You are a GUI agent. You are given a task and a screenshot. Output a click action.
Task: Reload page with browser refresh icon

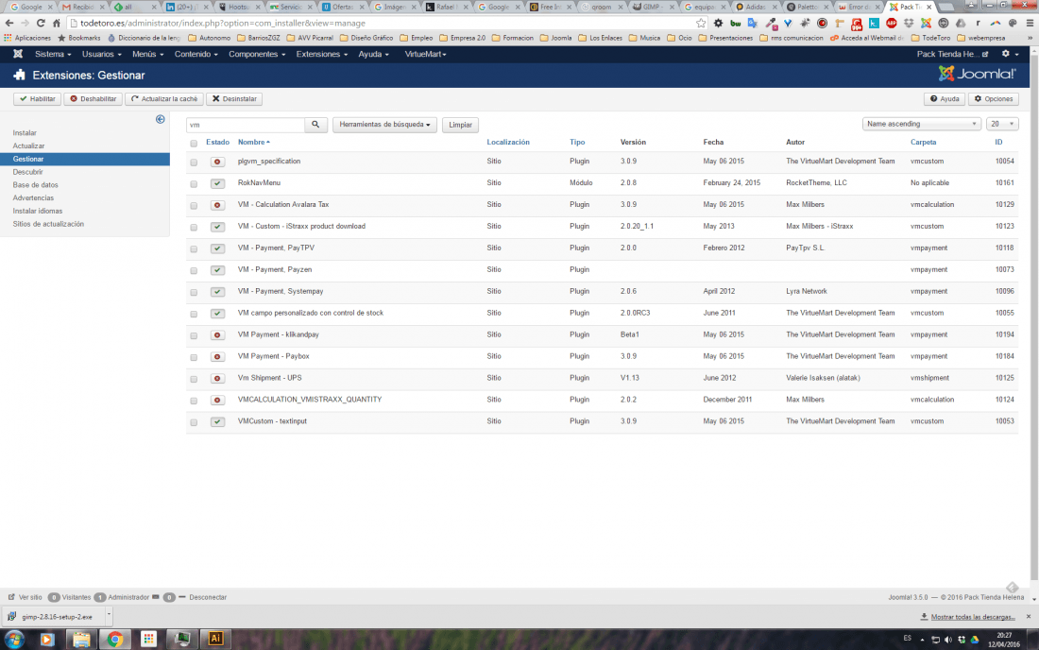41,23
